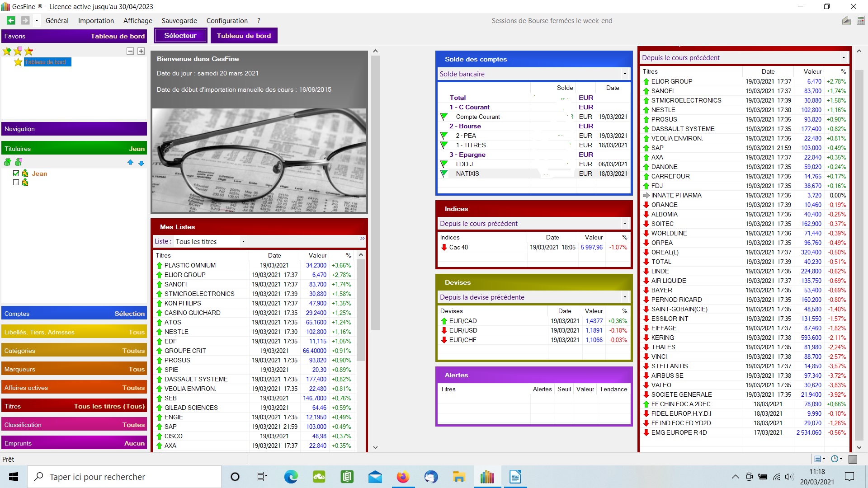Open GesFine app in Windows taskbar
This screenshot has width=868, height=488.
click(487, 477)
